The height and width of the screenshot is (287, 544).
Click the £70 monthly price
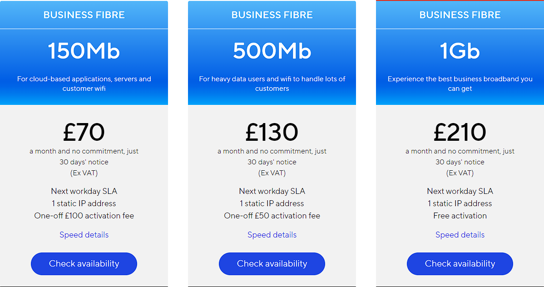[84, 132]
